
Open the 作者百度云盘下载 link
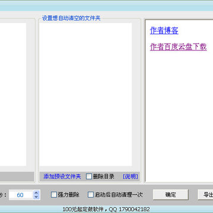pos(178,47)
